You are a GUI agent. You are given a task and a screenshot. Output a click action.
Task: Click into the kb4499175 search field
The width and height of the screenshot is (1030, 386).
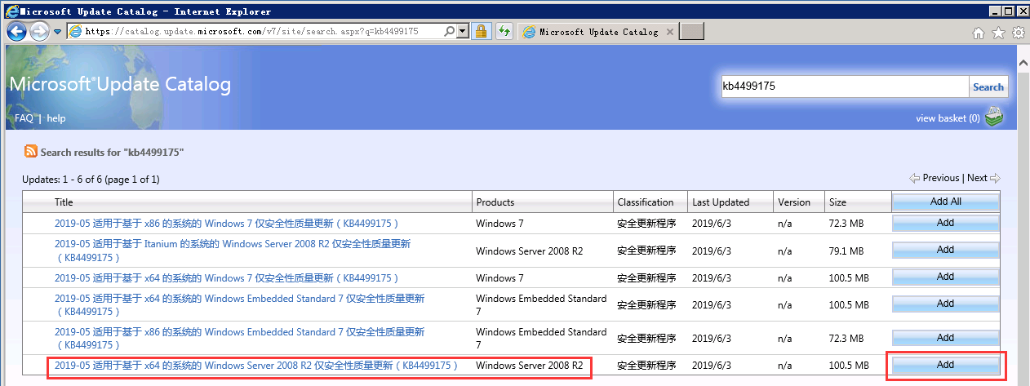(844, 87)
